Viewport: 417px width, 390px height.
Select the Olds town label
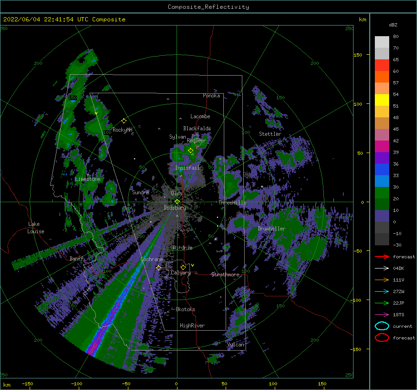(x=177, y=193)
